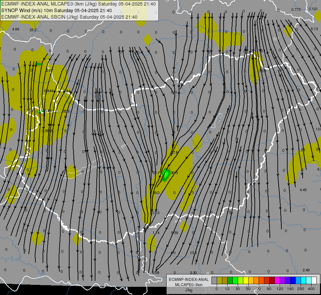
Task: Select the gray swatch in the color scale
Action: pos(214,280)
